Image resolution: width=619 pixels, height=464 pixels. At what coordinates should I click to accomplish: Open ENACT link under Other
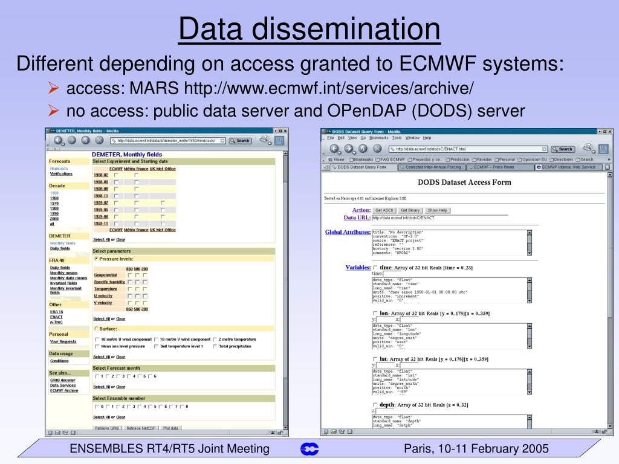click(56, 317)
